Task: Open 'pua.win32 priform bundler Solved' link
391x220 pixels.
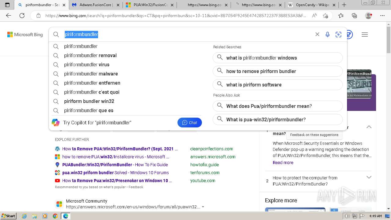Action: 115,173
